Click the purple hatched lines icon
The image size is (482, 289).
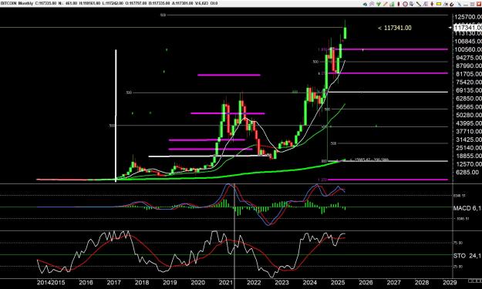[372, 4]
